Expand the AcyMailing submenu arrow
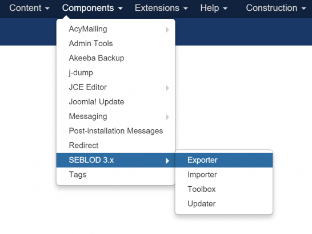 pyautogui.click(x=167, y=30)
